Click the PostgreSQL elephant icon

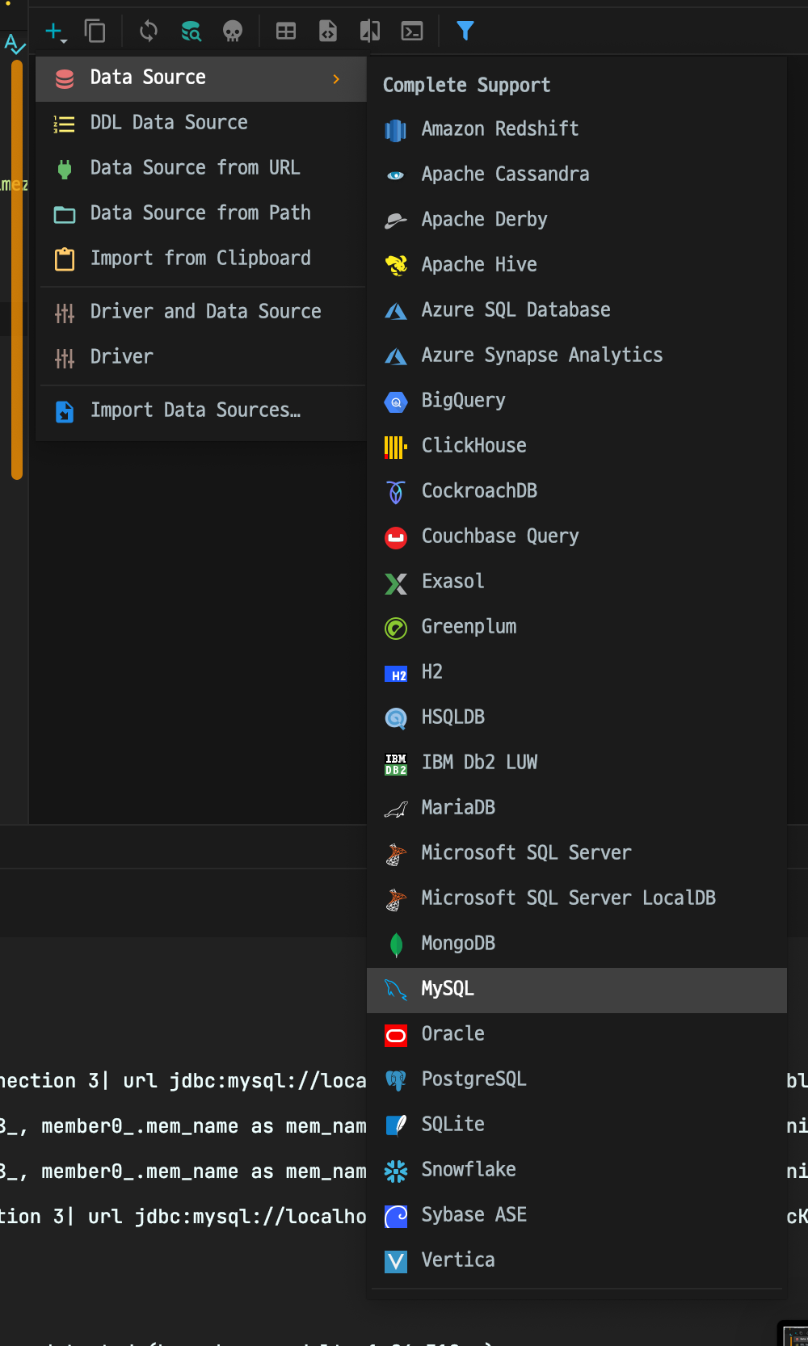(396, 1080)
